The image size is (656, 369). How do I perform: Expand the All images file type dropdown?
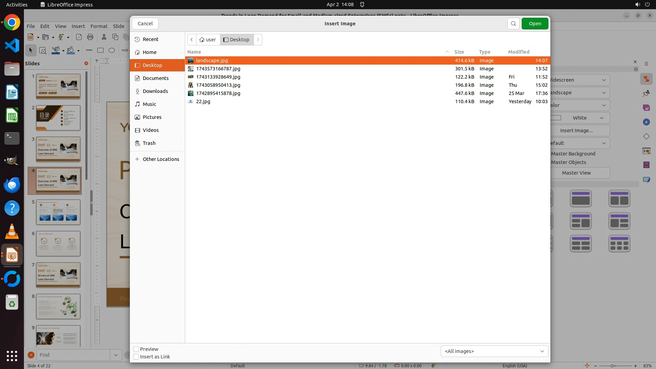494,351
